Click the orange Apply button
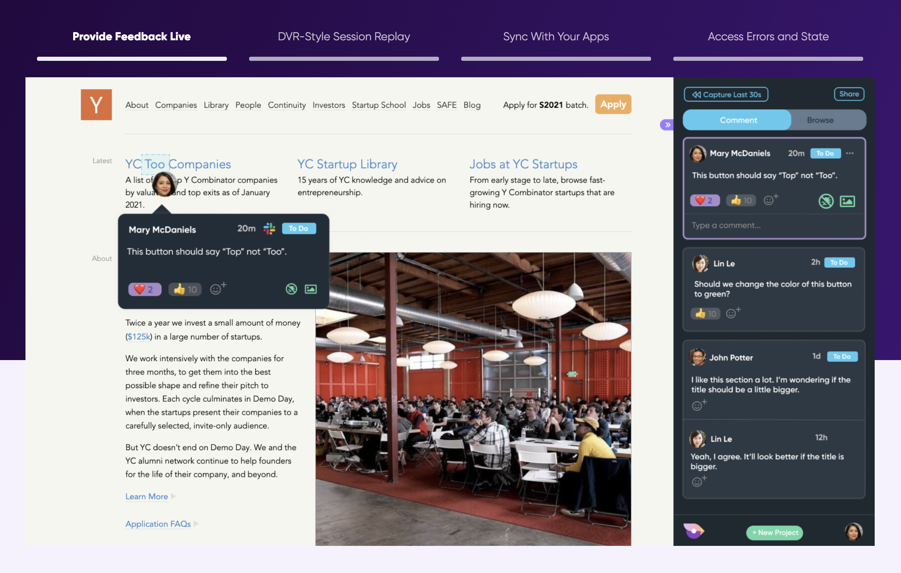The image size is (901, 573). coord(613,104)
